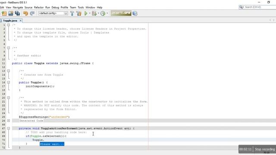Collapse the ToggleActionPerformed fold at line 67
The width and height of the screenshot is (276, 155).
(9, 128)
